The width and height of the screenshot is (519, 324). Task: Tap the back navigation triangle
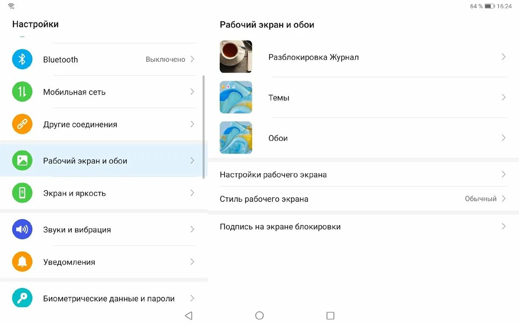[x=189, y=315]
